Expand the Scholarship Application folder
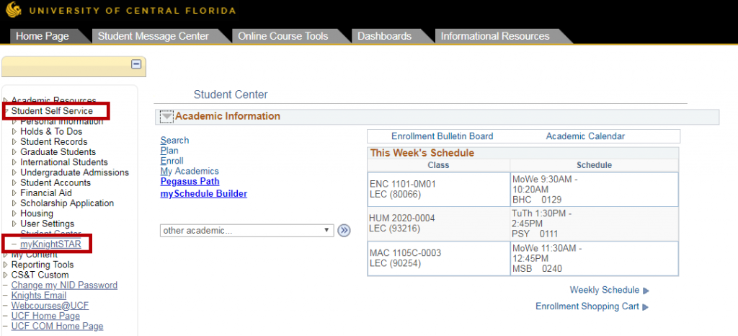Image resolution: width=738 pixels, height=336 pixels. click(x=14, y=203)
